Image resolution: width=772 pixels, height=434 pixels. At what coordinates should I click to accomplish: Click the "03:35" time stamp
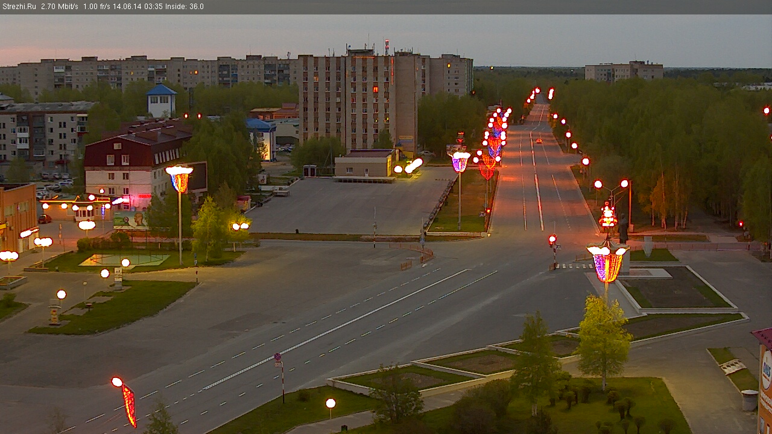tap(154, 7)
